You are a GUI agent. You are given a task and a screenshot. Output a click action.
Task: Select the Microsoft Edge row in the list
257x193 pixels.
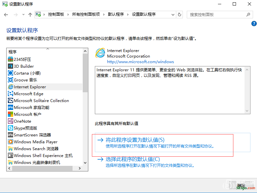point(45,94)
